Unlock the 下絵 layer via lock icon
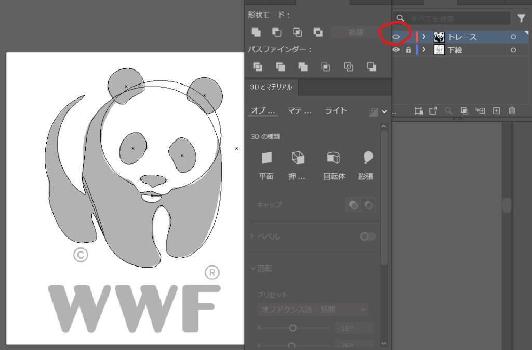Screen dimensions: 532x350 [408, 50]
